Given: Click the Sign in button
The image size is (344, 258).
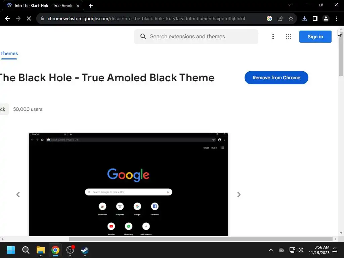Looking at the screenshot, I should (x=315, y=37).
